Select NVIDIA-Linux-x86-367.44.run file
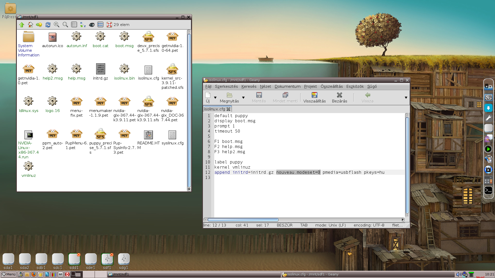Viewport: 495px width, 278px height. [29, 144]
